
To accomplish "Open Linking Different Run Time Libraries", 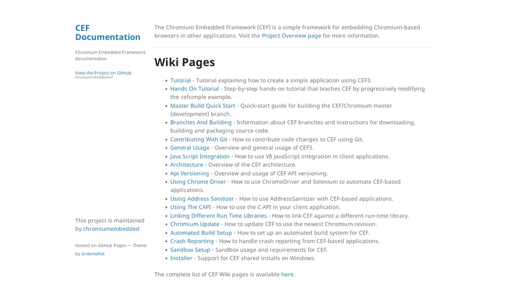I will coord(219,216).
